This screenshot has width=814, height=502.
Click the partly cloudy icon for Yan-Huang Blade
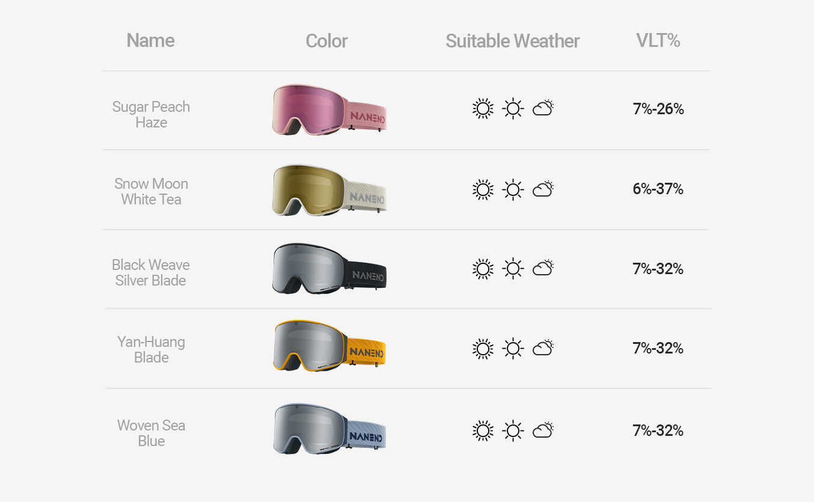pos(543,348)
